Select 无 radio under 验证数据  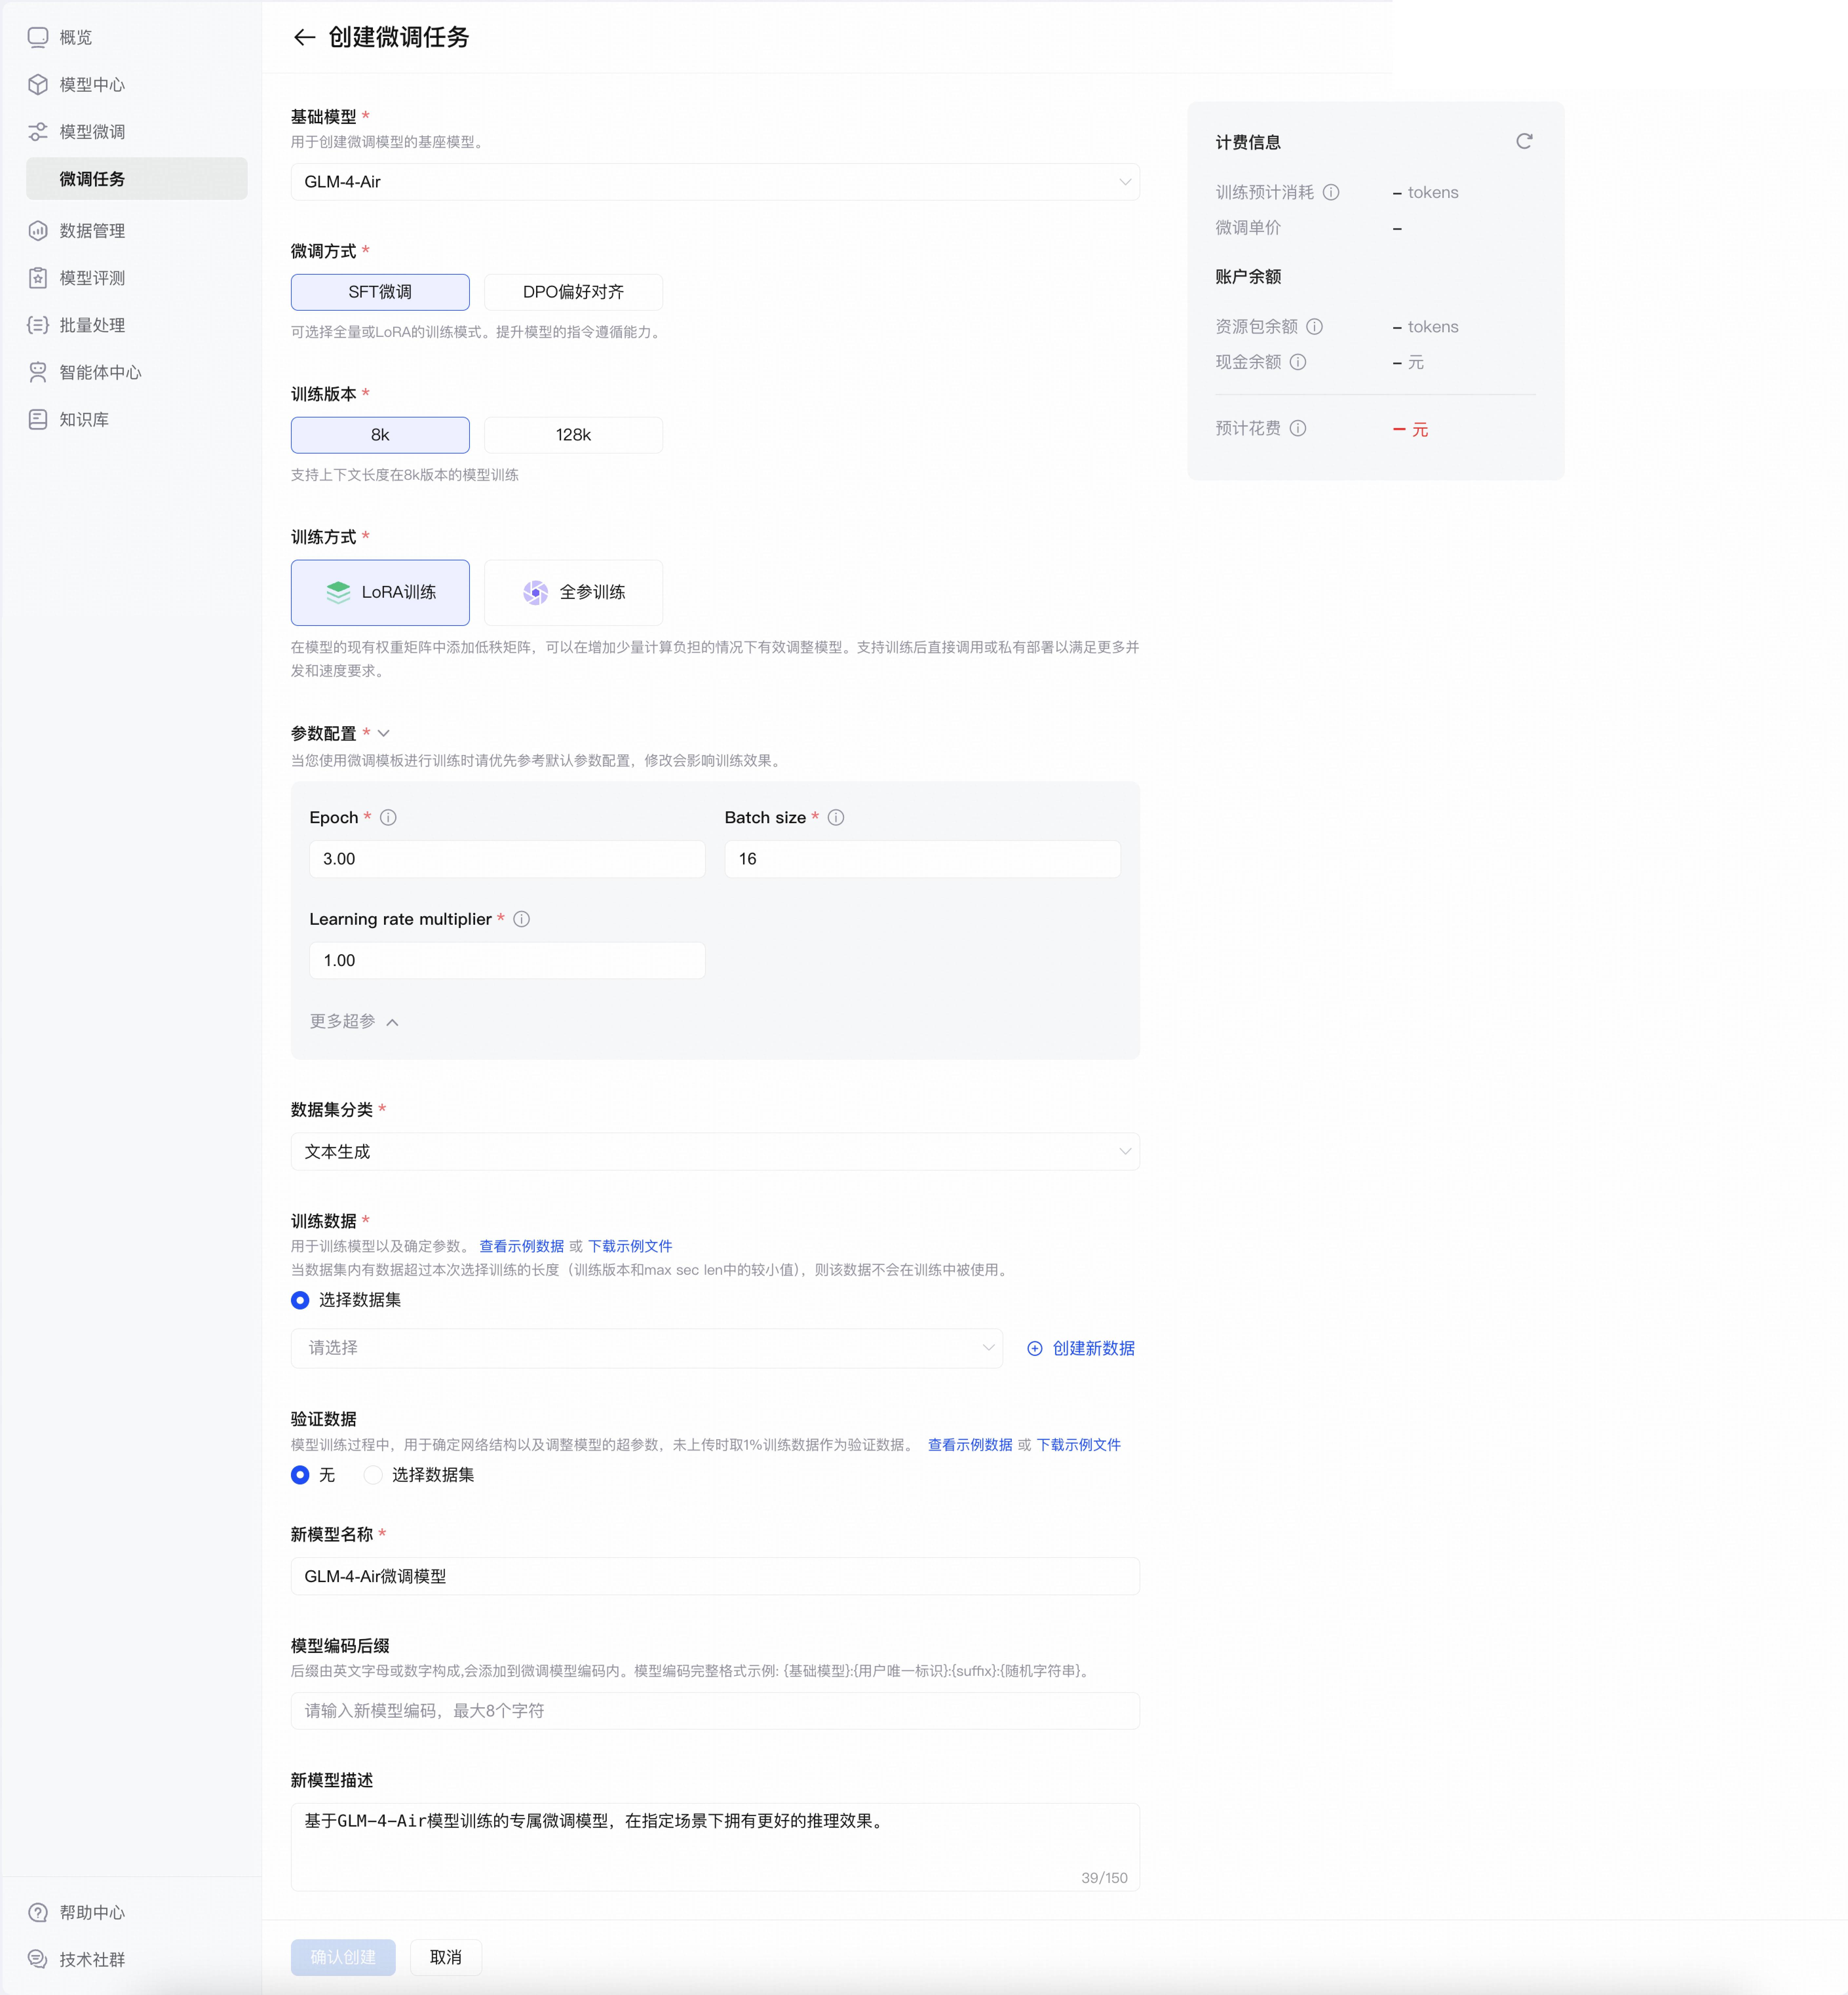point(300,1475)
